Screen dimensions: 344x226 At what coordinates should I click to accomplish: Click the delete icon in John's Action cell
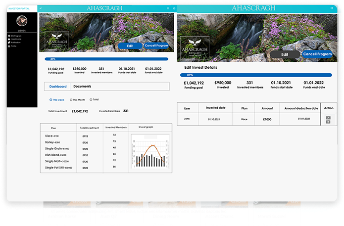coord(328,122)
